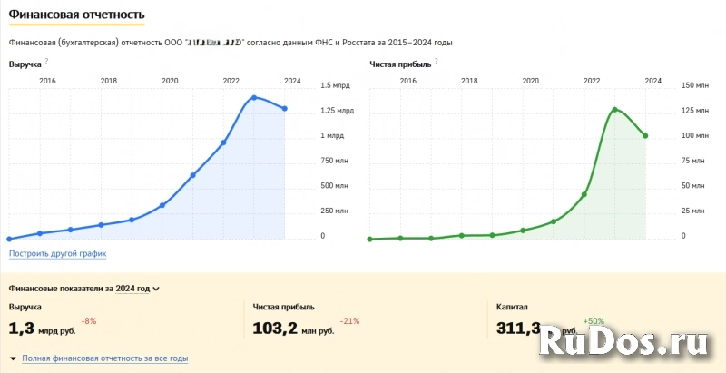Click the last data point on revenue chart
Viewport: 726px width, 373px height.
click(x=285, y=109)
